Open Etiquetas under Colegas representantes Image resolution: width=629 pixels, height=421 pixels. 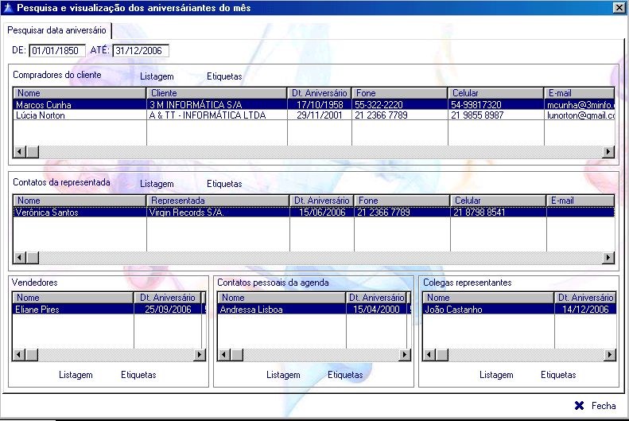558,375
